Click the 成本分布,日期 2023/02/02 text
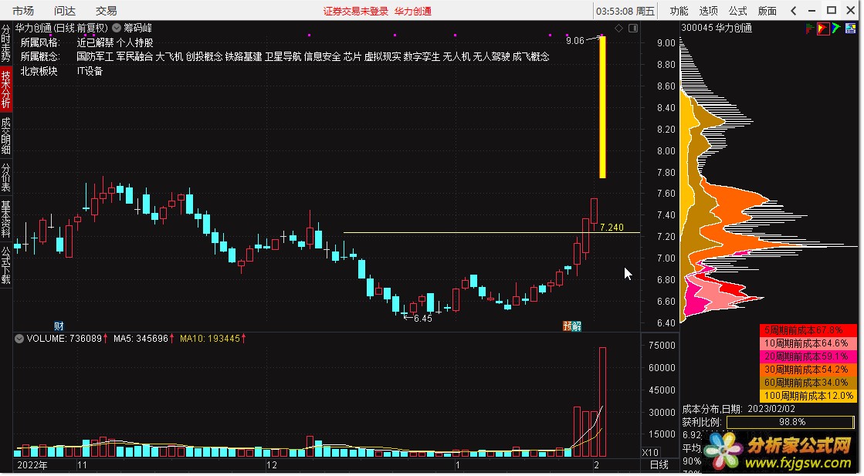864x476 pixels. (738, 409)
